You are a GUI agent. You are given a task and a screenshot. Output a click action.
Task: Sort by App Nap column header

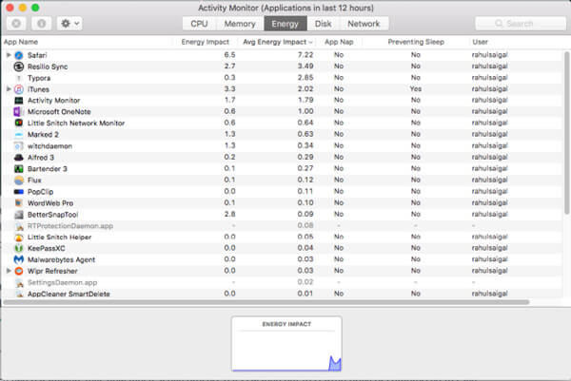[339, 42]
